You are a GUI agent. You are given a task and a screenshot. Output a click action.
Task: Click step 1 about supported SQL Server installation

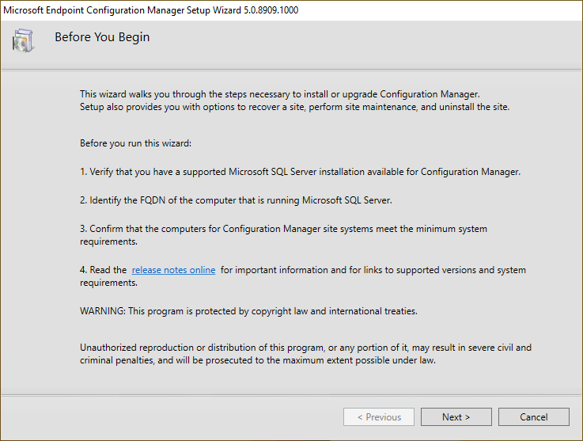coord(300,172)
